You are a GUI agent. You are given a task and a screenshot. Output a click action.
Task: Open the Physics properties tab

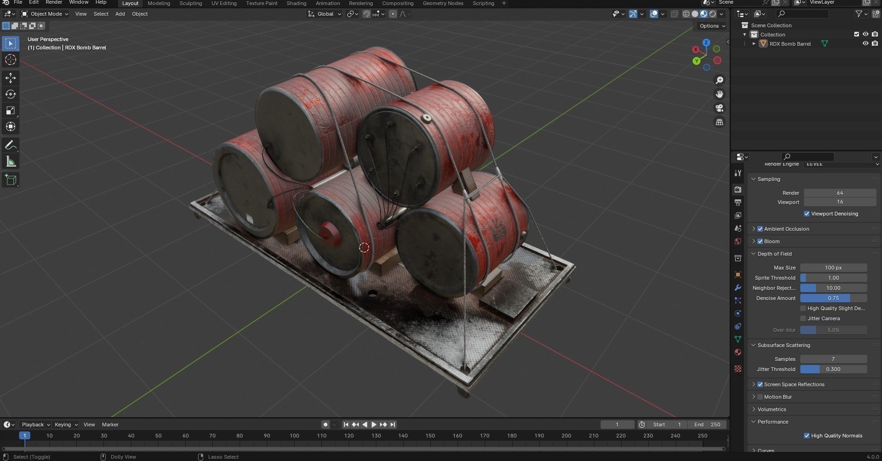[738, 313]
